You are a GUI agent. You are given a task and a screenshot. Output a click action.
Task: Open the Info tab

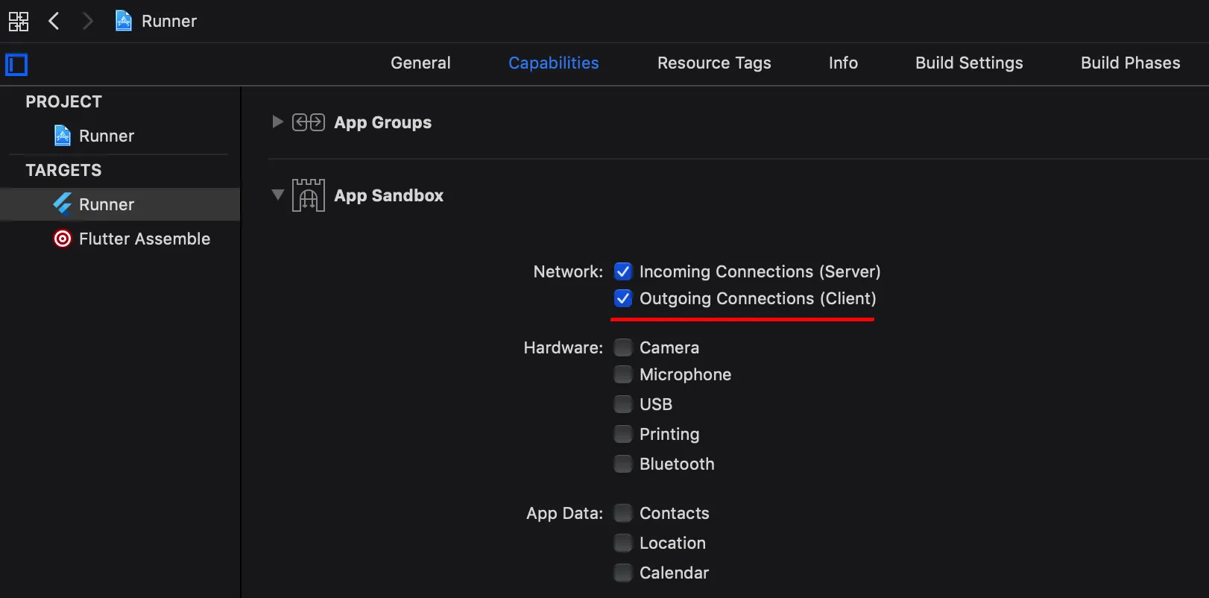[x=843, y=63]
